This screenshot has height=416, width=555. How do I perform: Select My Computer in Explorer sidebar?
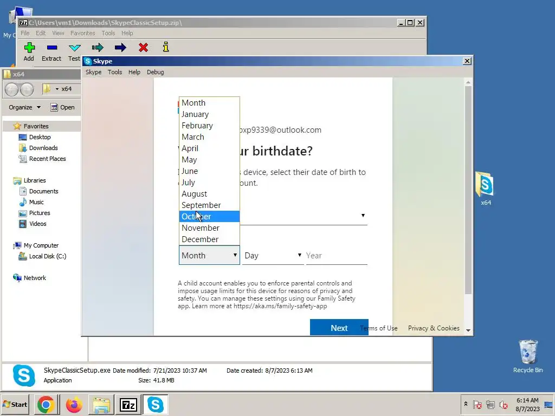tap(41, 245)
